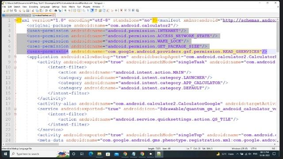Collapse the intent-filter fold on line 19

(15, 114)
